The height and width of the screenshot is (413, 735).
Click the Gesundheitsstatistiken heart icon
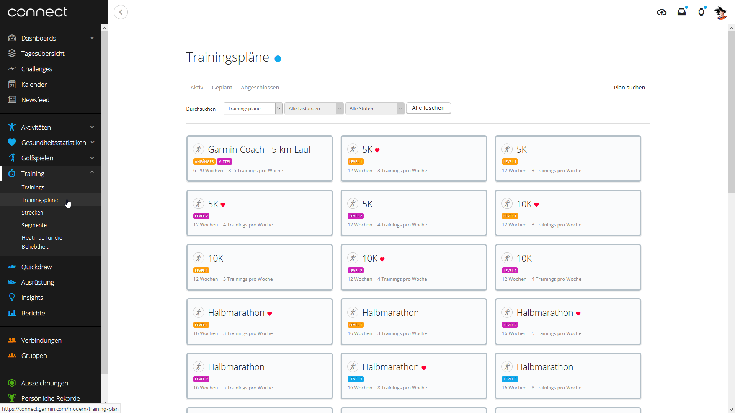click(x=12, y=143)
